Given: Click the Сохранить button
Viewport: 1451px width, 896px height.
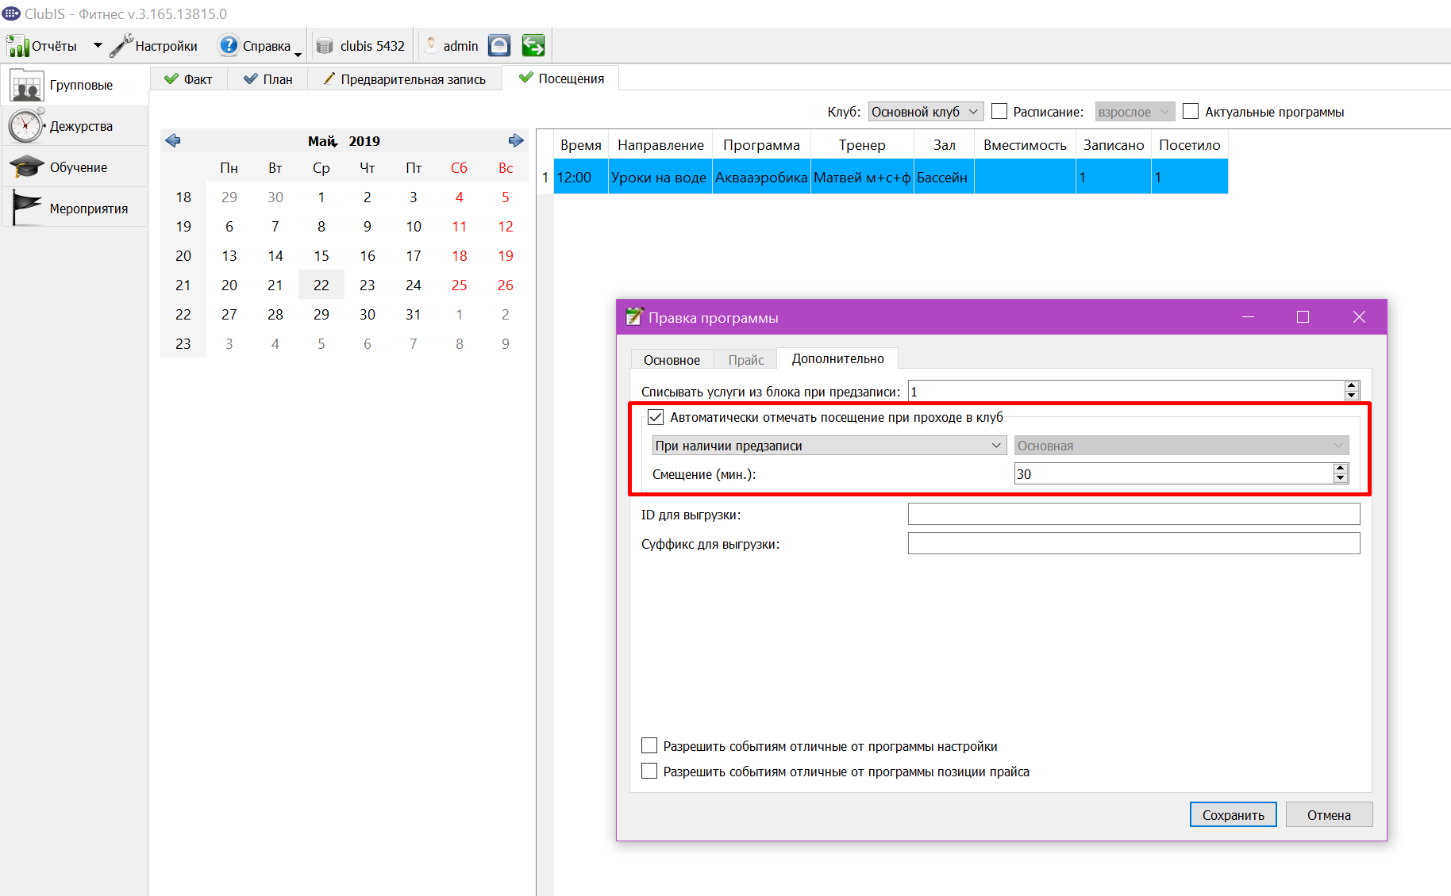Looking at the screenshot, I should pyautogui.click(x=1233, y=815).
